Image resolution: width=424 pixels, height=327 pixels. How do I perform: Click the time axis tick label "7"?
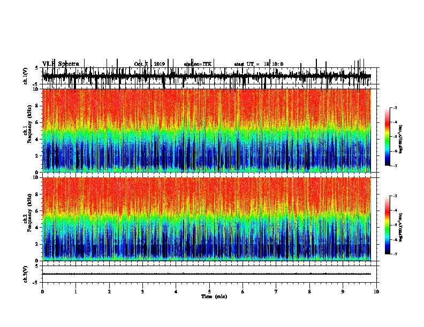point(276,292)
